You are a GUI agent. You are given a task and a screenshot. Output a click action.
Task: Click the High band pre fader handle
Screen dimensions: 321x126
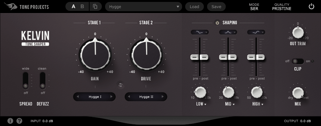point(251,57)
